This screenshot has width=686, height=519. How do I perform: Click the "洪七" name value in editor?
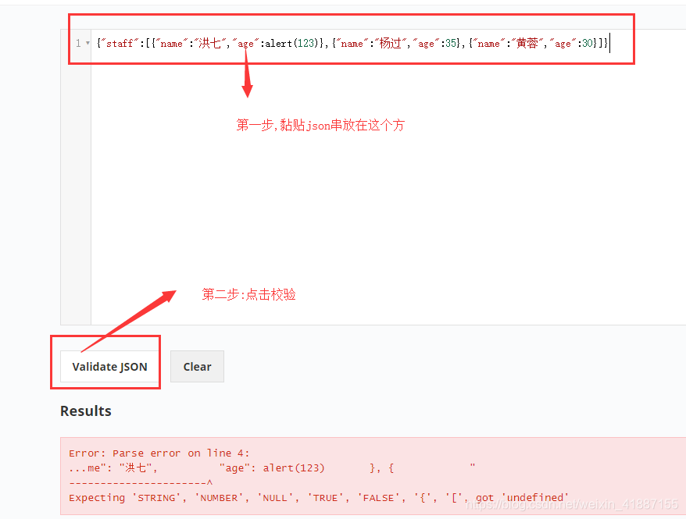(210, 43)
